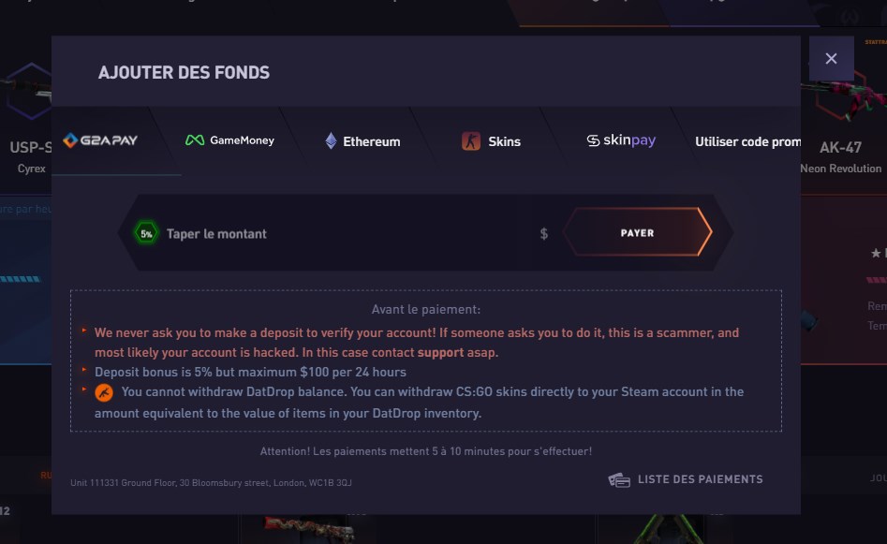Choose the skinpay payment tab
The image size is (887, 544).
pos(621,140)
